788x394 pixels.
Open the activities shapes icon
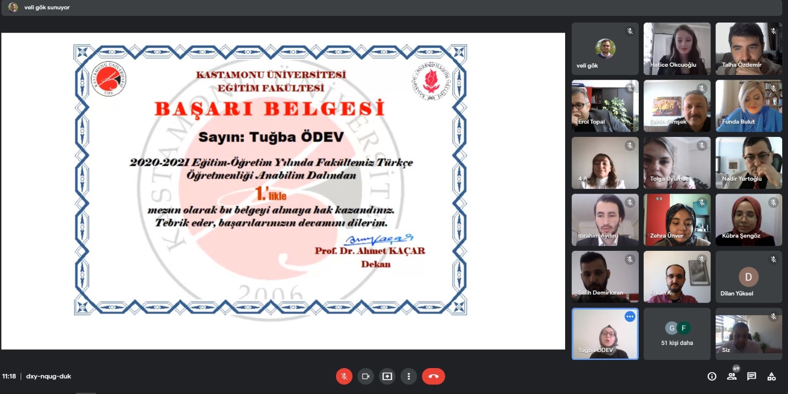[772, 376]
